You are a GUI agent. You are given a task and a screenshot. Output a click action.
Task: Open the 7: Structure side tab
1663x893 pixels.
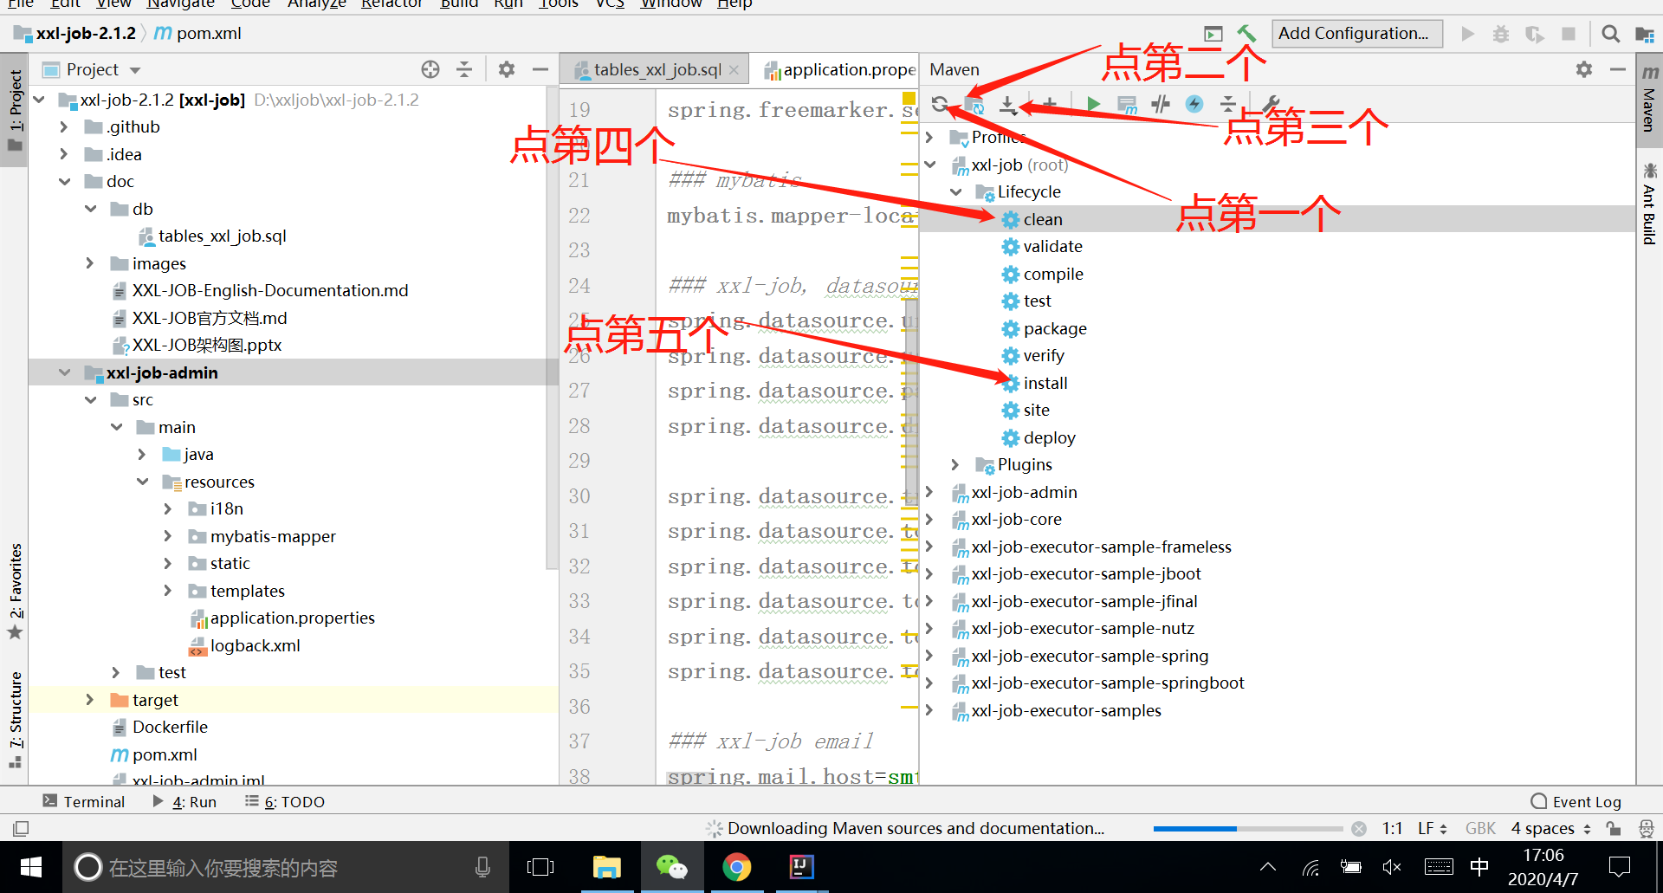tap(16, 719)
